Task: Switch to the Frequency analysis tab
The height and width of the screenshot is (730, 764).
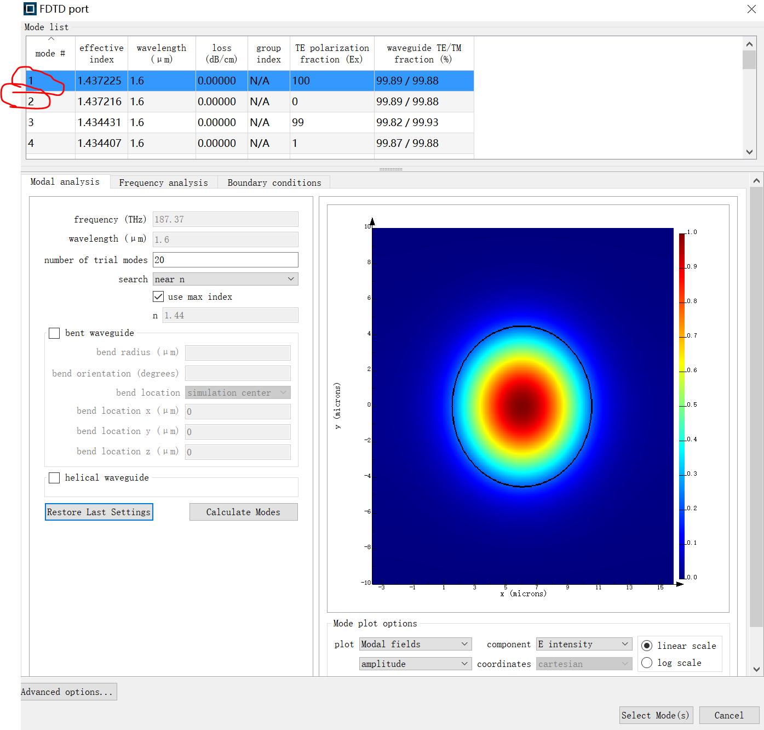Action: (163, 182)
